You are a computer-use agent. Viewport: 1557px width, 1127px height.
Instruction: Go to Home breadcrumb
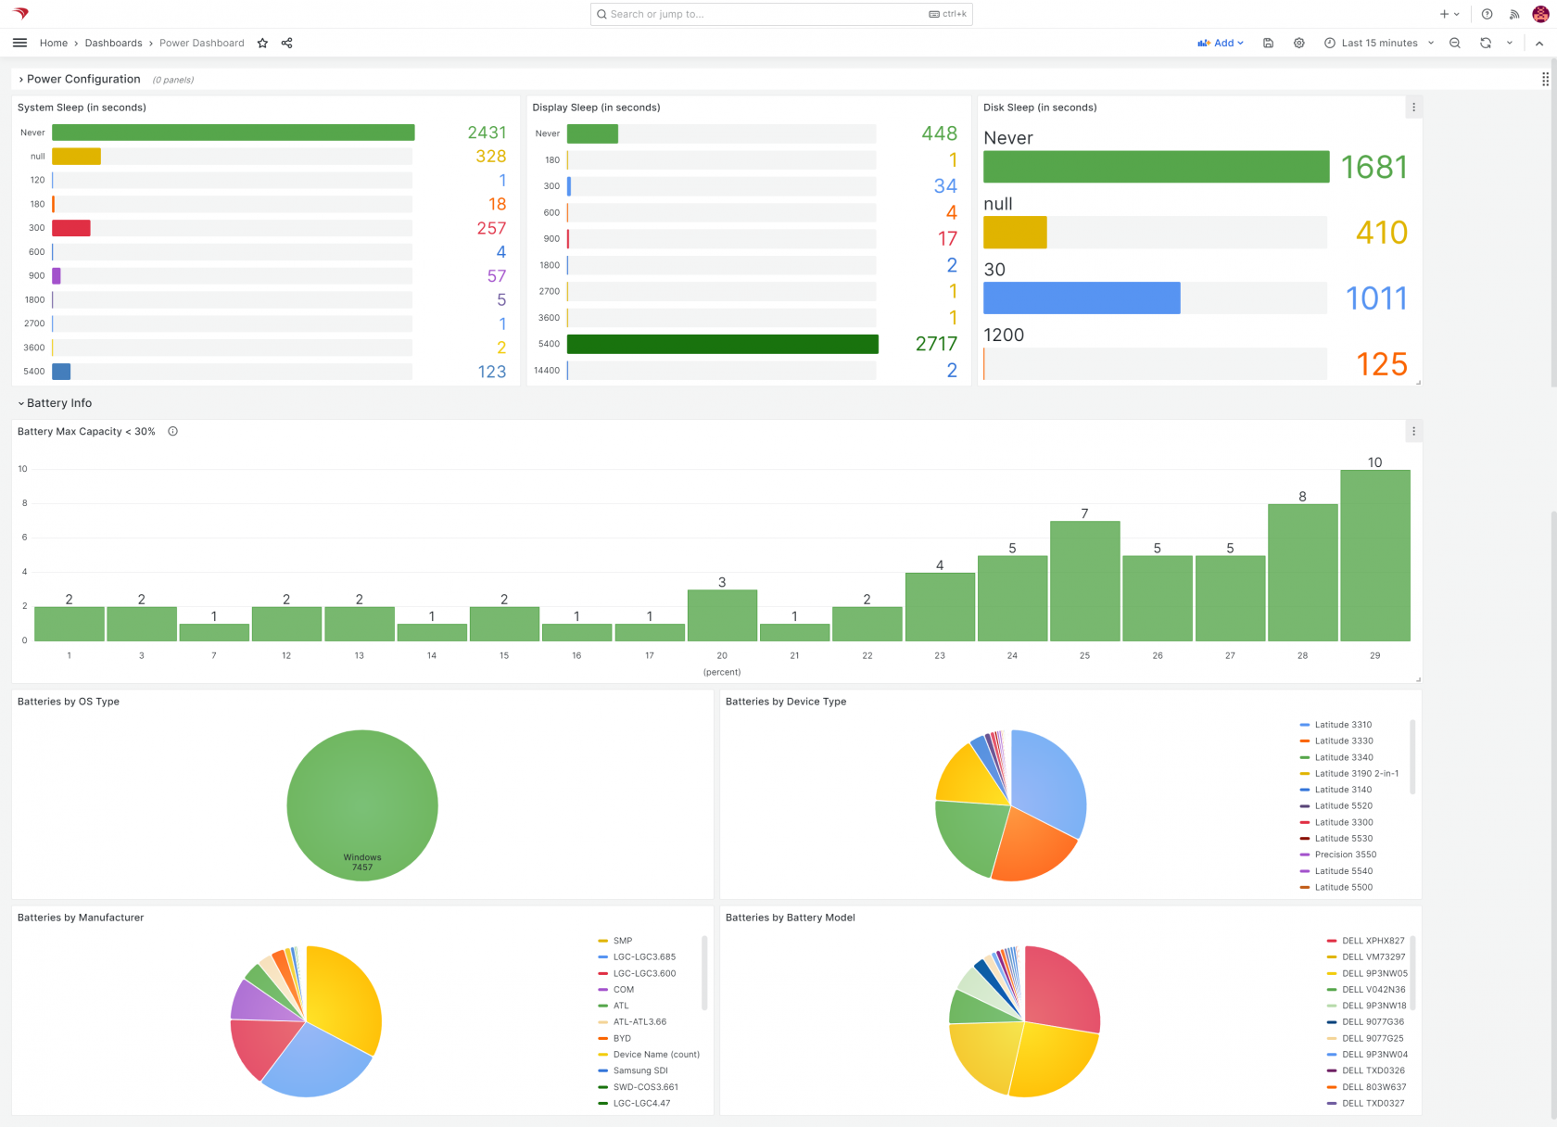click(54, 43)
